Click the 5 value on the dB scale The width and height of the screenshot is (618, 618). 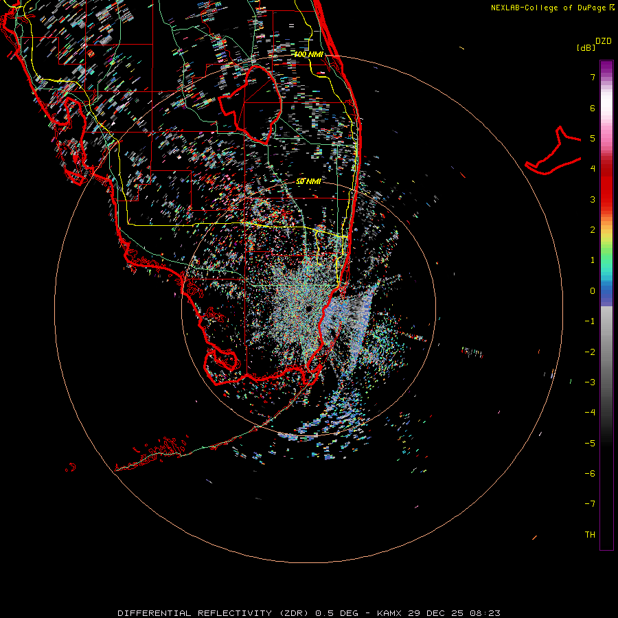tap(593, 138)
